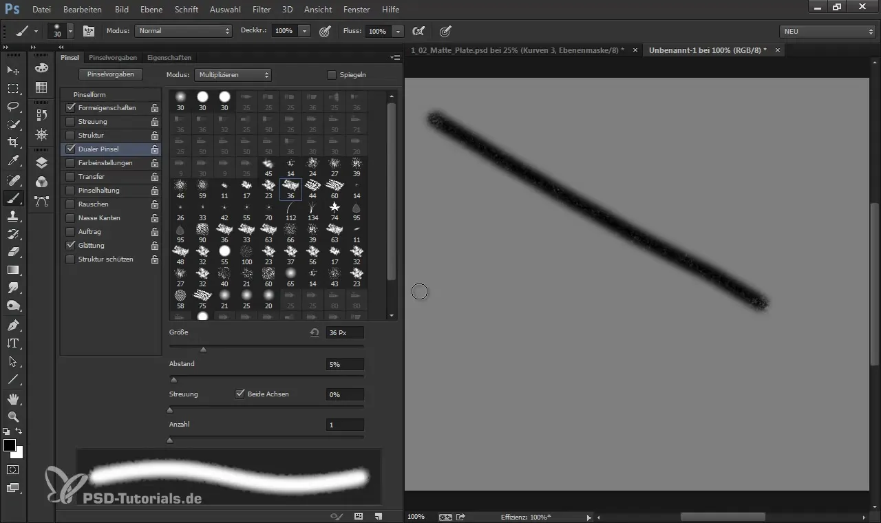This screenshot has width=881, height=523.
Task: Open the tool preset picker arrow
Action: coord(36,31)
